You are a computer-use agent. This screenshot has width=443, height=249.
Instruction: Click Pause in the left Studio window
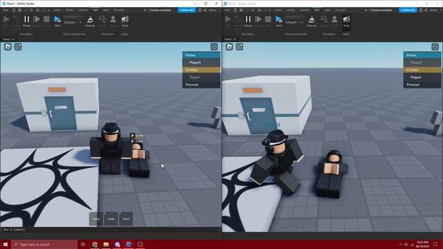point(26,21)
